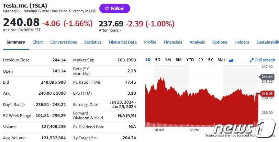
Task: Expand chart to Full screen
Action: 263,60
